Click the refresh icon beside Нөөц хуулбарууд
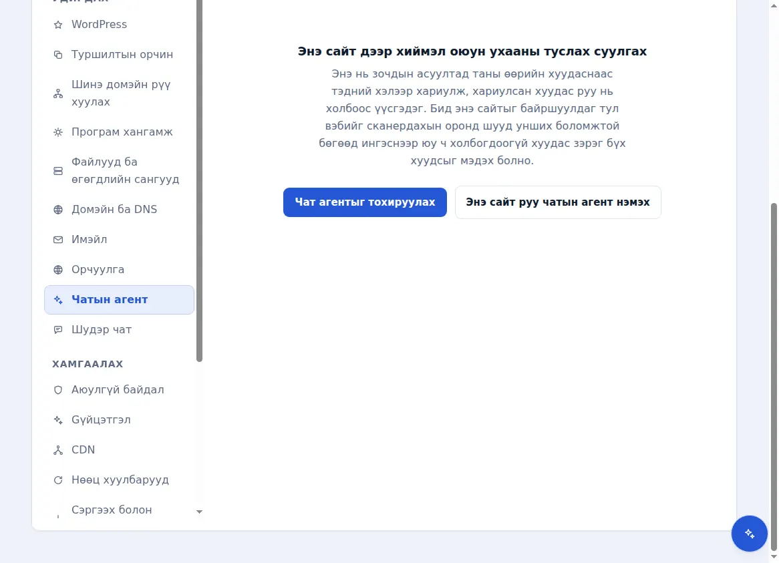Image resolution: width=779 pixels, height=563 pixels. (58, 480)
